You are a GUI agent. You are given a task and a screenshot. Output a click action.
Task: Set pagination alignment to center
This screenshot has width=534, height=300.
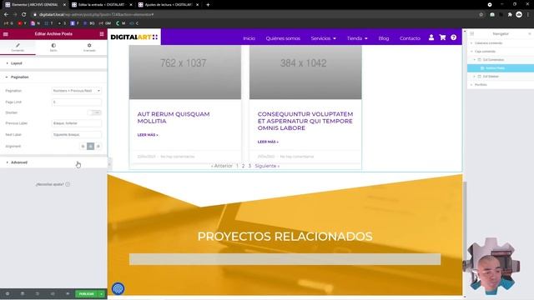pyautogui.click(x=91, y=147)
